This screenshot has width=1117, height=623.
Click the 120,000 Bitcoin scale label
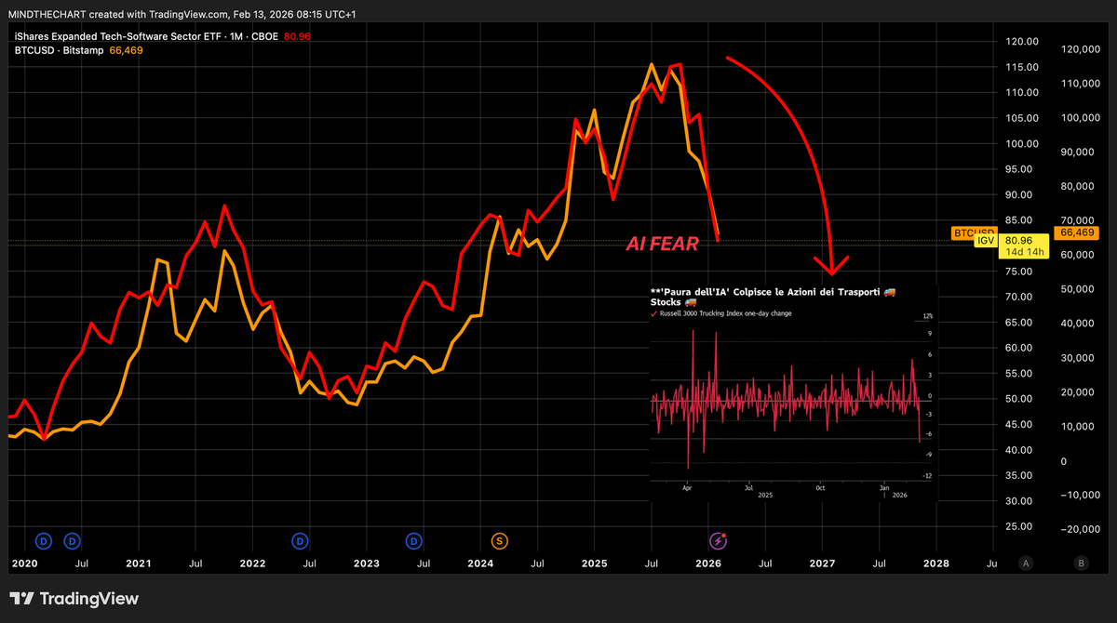1081,49
